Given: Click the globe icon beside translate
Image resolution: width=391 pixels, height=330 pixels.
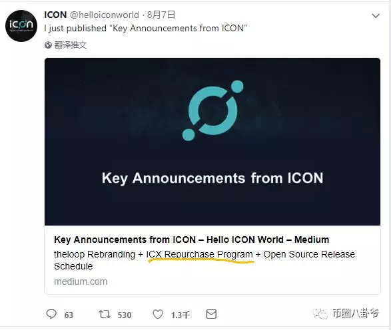Looking at the screenshot, I should coord(48,45).
